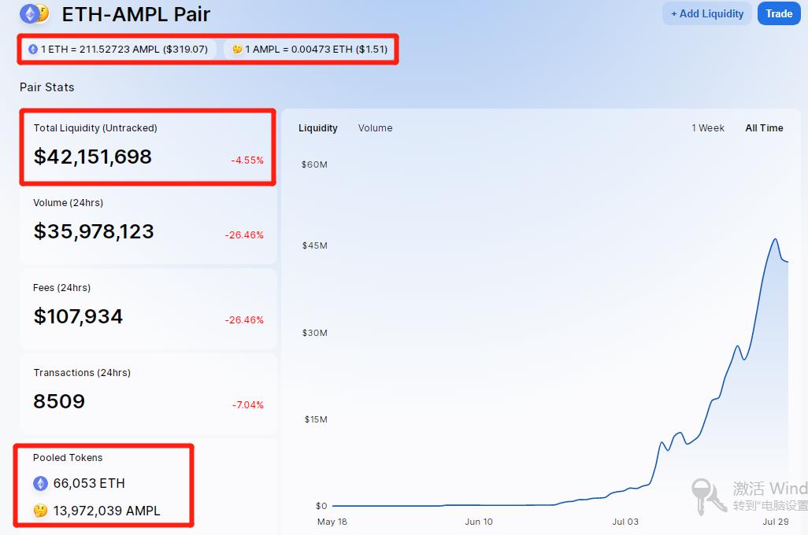Click the 13,972,039 AMPL pooled amount
Image resolution: width=808 pixels, height=535 pixels.
point(106,511)
